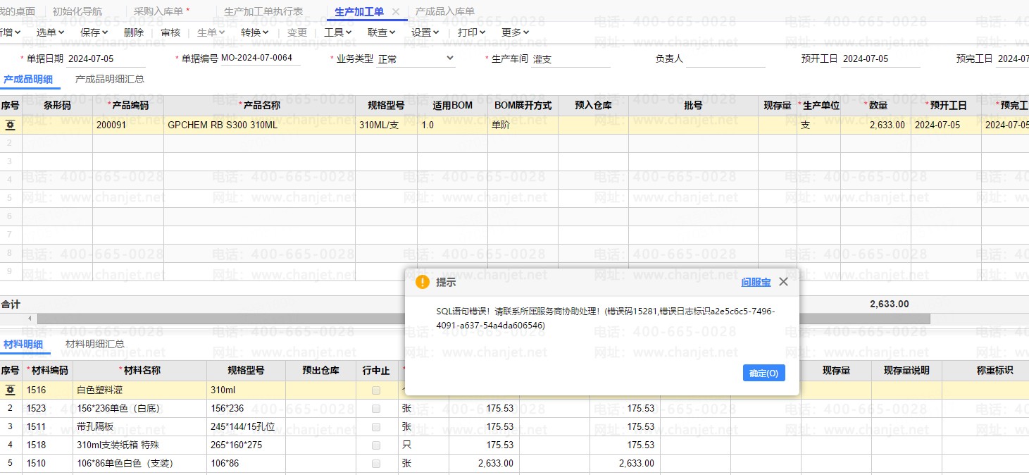Close the 生产加工单 tab
This screenshot has width=1029, height=475.
pyautogui.click(x=396, y=12)
